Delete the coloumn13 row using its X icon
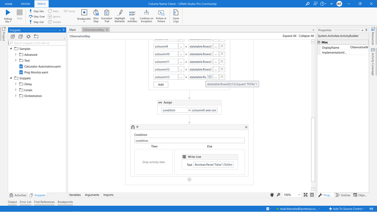 click(x=221, y=77)
